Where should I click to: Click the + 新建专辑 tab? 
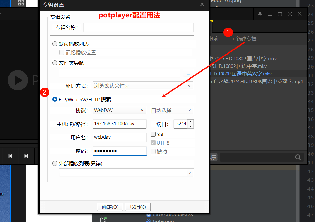click(244, 39)
